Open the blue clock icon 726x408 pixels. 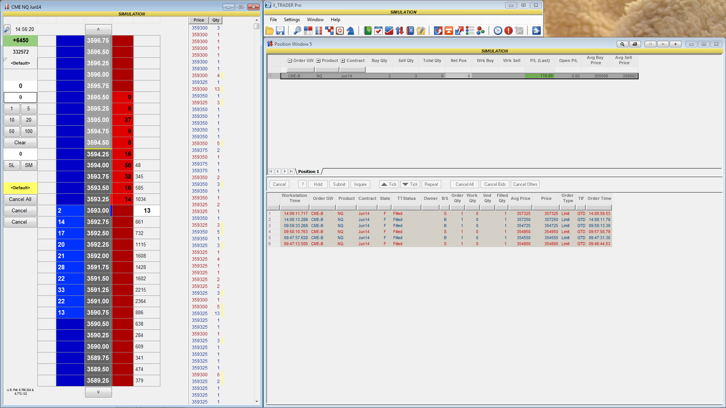pos(498,31)
